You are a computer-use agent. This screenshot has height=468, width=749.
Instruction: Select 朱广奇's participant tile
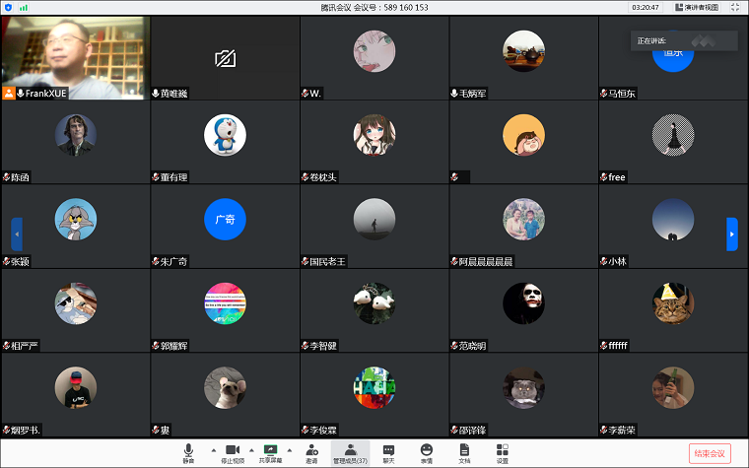click(225, 226)
